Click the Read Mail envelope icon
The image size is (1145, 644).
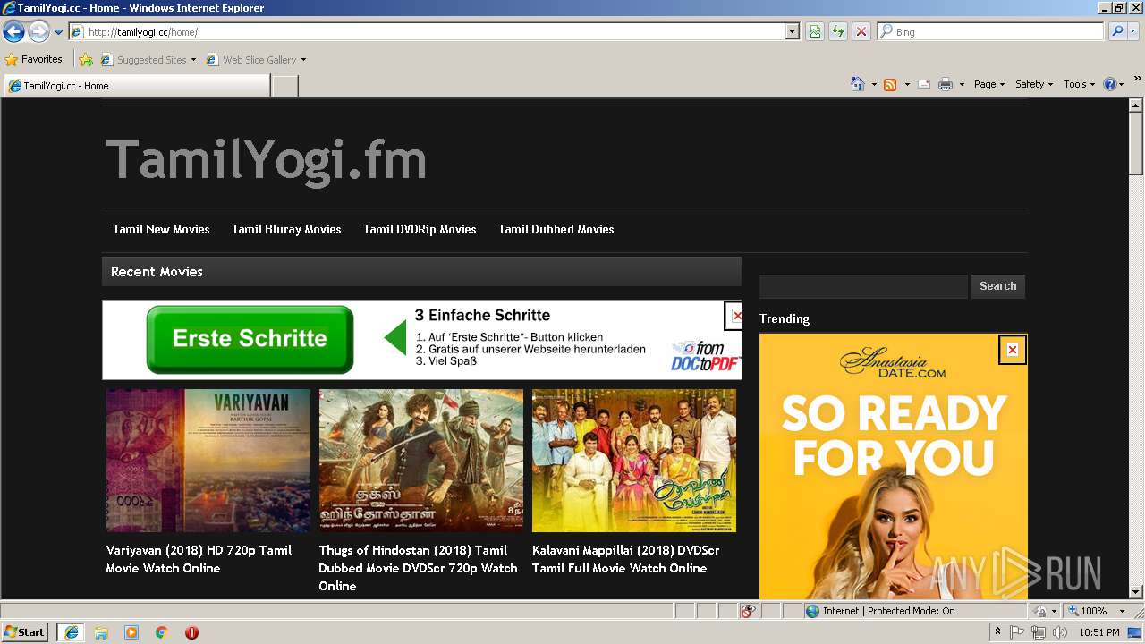coord(924,84)
